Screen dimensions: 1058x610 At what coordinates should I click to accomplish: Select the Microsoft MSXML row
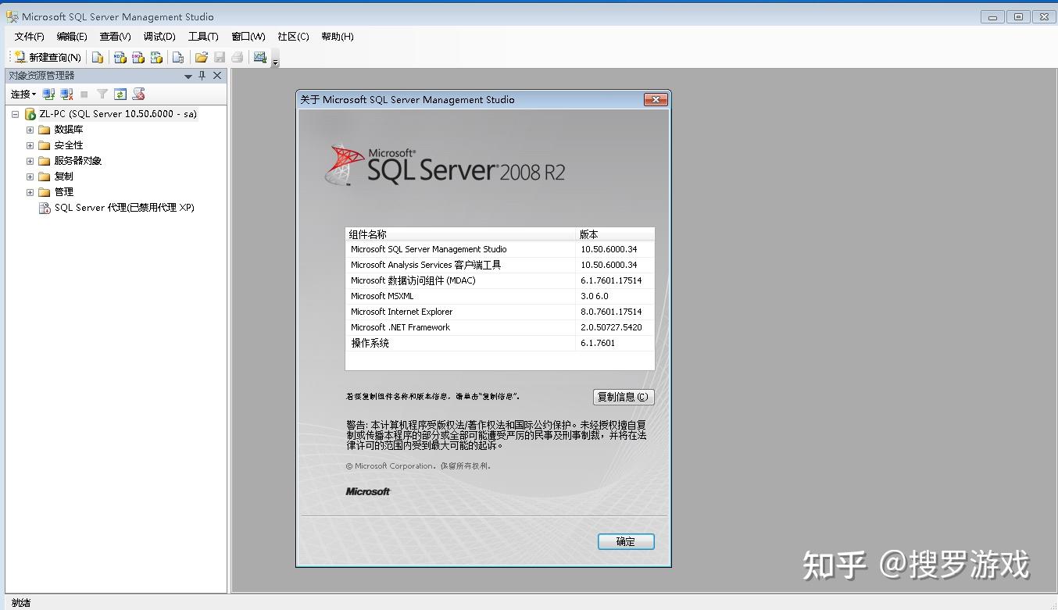point(499,296)
